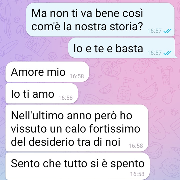Tap the 'Amore mio' message bubble
Viewport: 180px width, 180px height.
pos(47,72)
